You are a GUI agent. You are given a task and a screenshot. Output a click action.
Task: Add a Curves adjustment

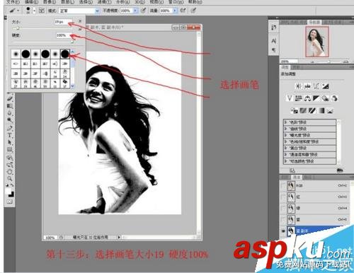coord(316,86)
